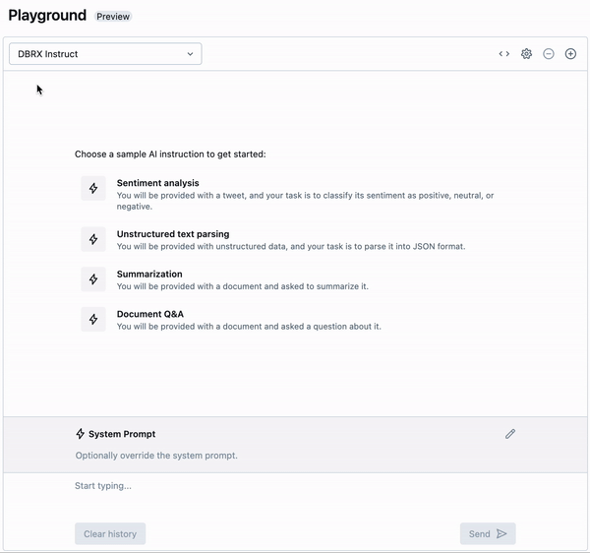Screen dimensions: 590x553
Task: Click the Sentiment analysis lightning icon
Action: [93, 188]
